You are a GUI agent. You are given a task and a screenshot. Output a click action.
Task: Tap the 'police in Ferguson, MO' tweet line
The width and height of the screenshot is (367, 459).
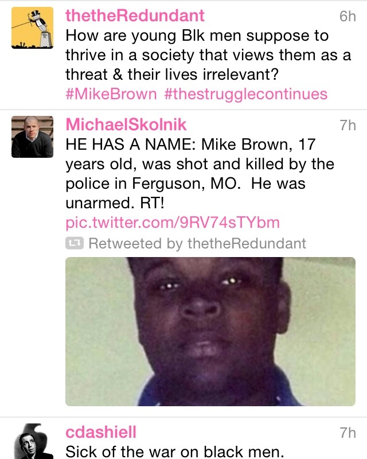(186, 184)
